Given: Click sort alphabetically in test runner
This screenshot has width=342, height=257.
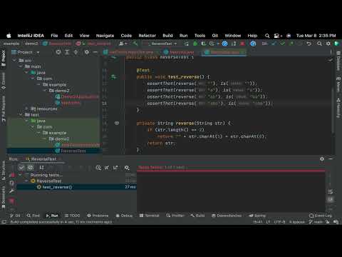Looking at the screenshot, I should pos(41,168).
